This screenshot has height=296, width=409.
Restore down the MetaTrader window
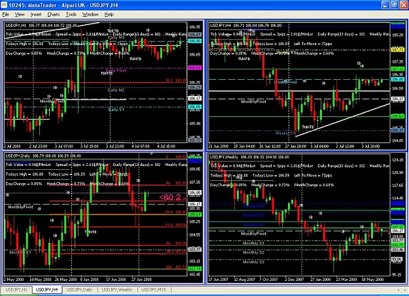tap(394, 5)
